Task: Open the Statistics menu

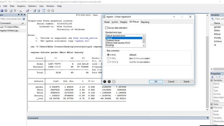Action: point(32,6)
